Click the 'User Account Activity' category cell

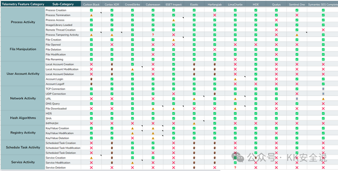23,74
